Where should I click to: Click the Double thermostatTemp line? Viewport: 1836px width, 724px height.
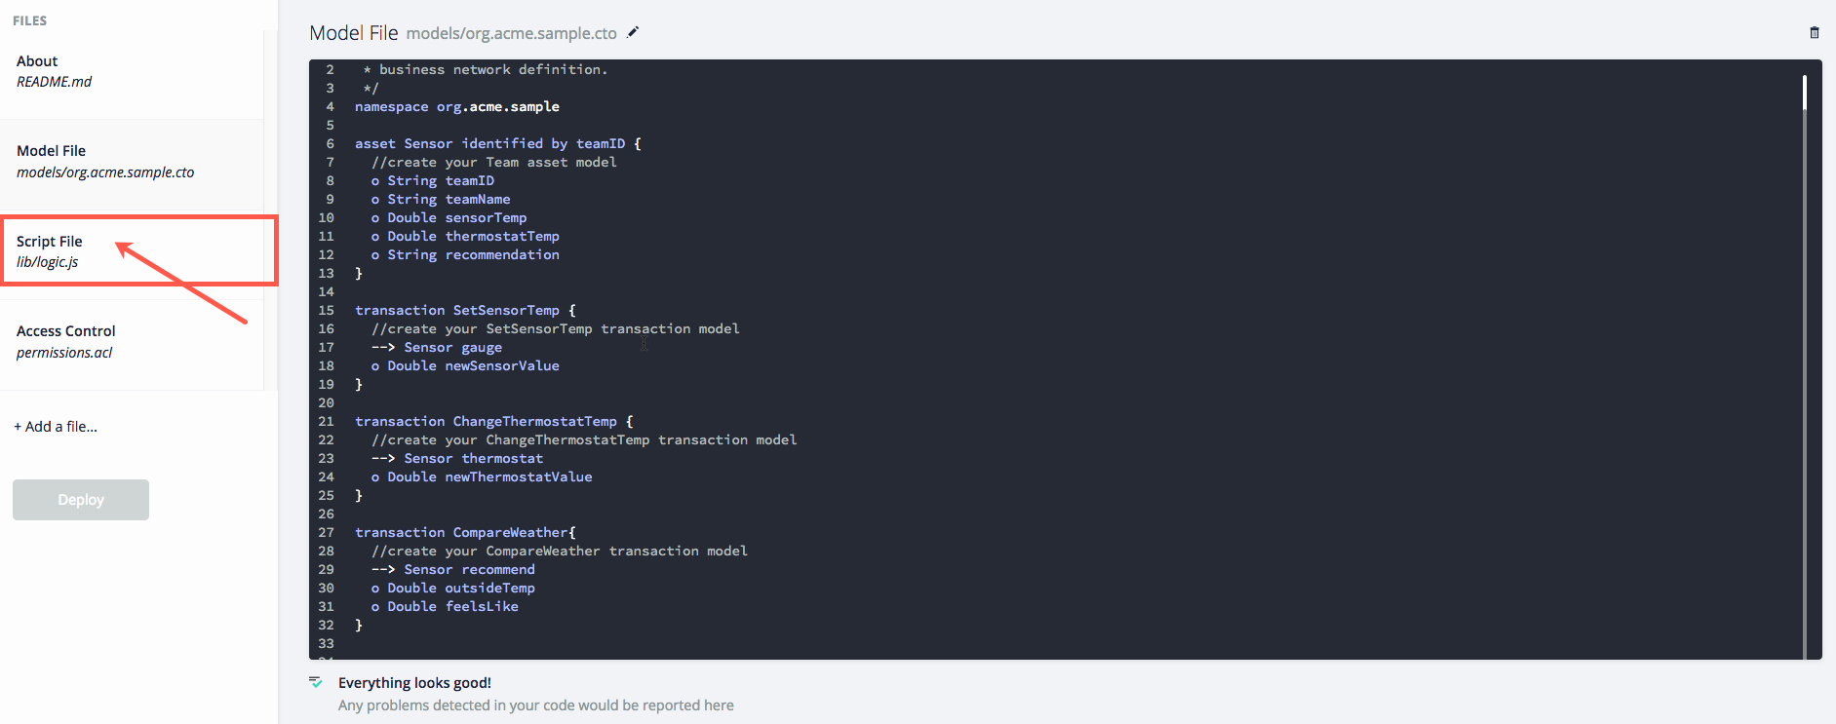[x=465, y=236]
